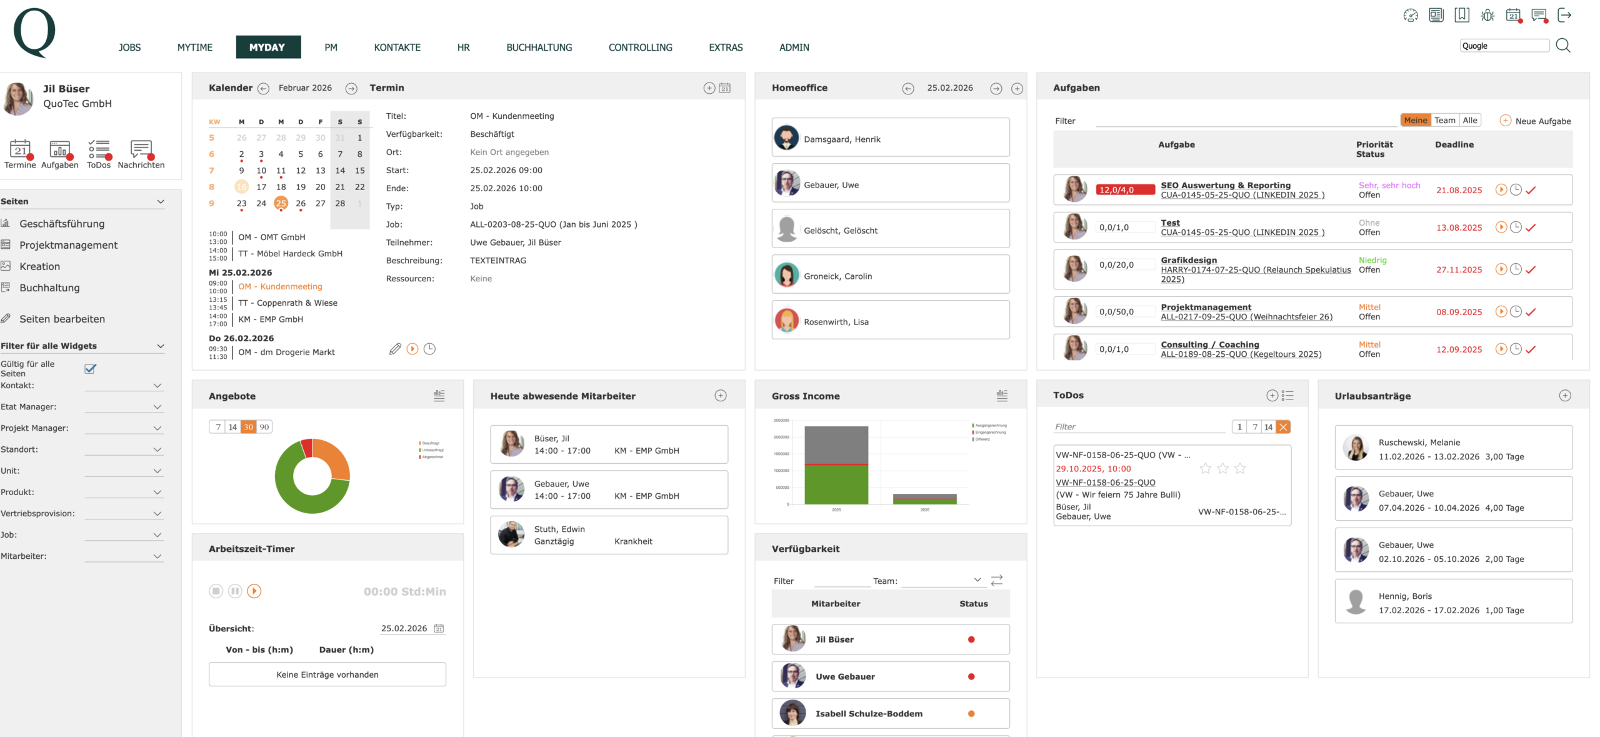Screen dimensions: 1600x737
Task: Collapse the Seiten section
Action: (x=161, y=201)
